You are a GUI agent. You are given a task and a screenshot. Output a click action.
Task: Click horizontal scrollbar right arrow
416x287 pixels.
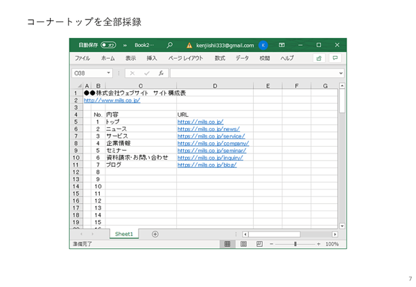click(335, 234)
